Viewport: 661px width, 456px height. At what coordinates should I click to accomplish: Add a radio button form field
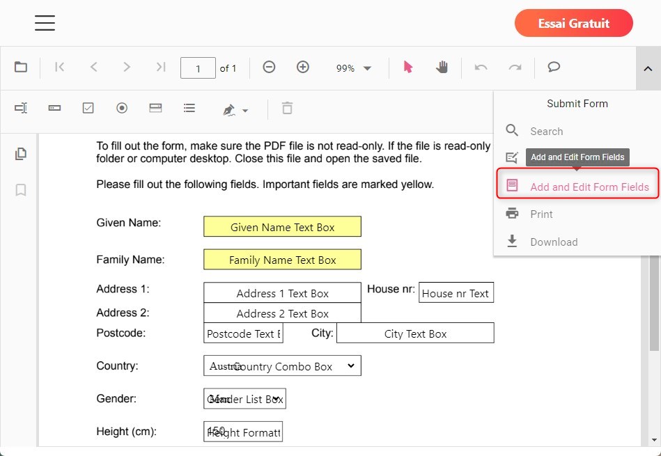(122, 108)
